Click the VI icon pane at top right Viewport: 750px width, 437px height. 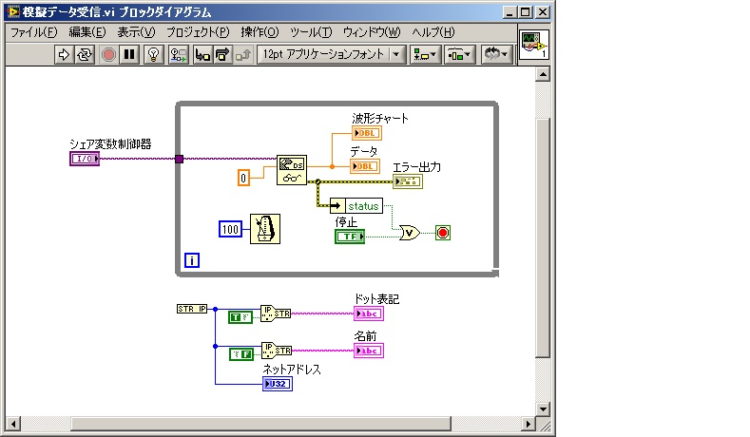pyautogui.click(x=534, y=45)
